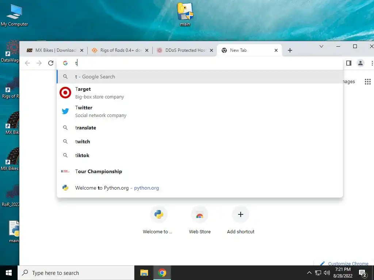Image resolution: width=374 pixels, height=280 pixels.
Task: Open MX Bik desktop shortcut
Action: (12, 123)
